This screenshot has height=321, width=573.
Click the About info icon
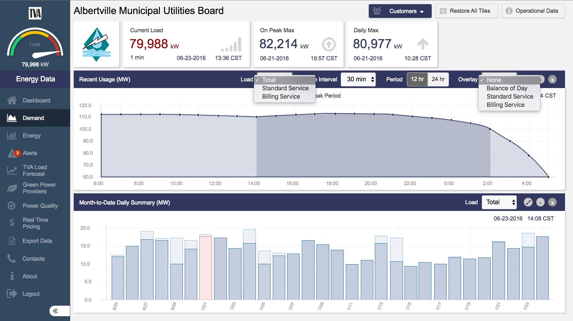coord(12,276)
